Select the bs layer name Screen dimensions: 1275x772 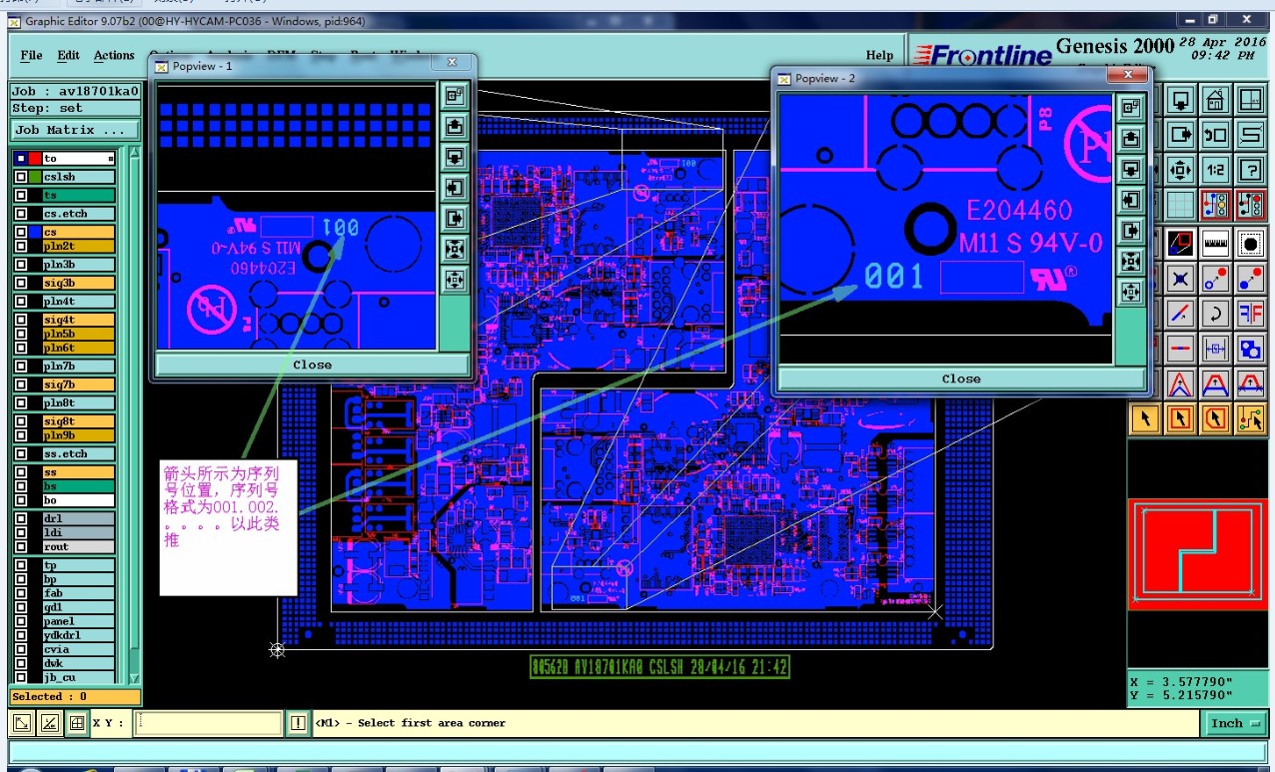pyautogui.click(x=79, y=486)
